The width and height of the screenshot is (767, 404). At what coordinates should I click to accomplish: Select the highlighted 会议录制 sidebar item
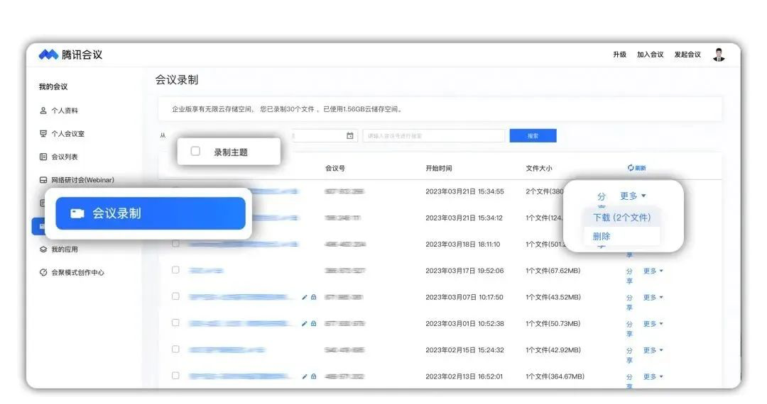[150, 213]
